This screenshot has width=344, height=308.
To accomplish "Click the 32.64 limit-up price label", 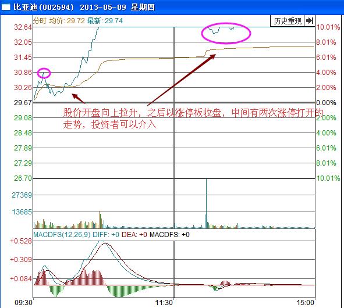I will click(x=23, y=27).
